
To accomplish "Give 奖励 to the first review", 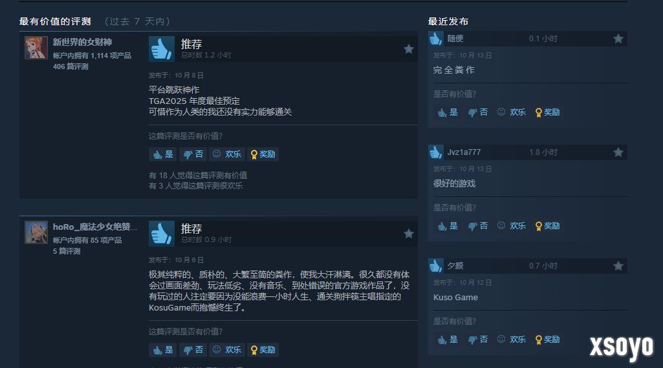I will (x=263, y=154).
